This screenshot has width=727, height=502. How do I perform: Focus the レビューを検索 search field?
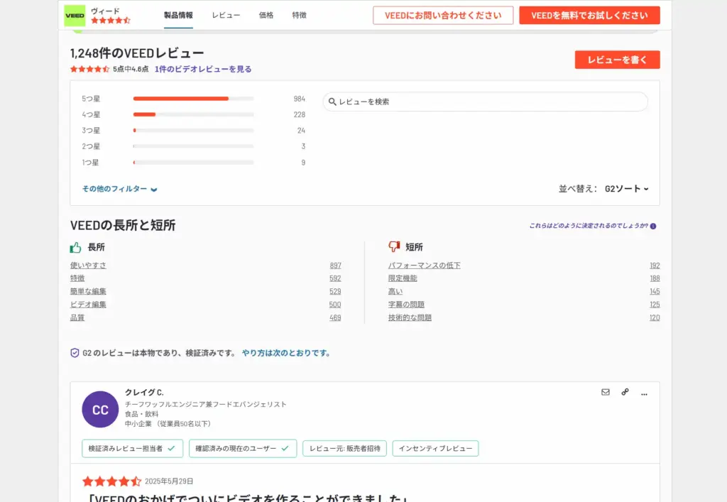[x=486, y=102]
